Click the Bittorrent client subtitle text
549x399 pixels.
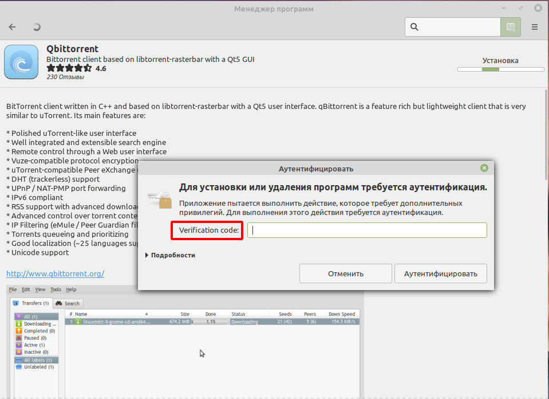(151, 59)
